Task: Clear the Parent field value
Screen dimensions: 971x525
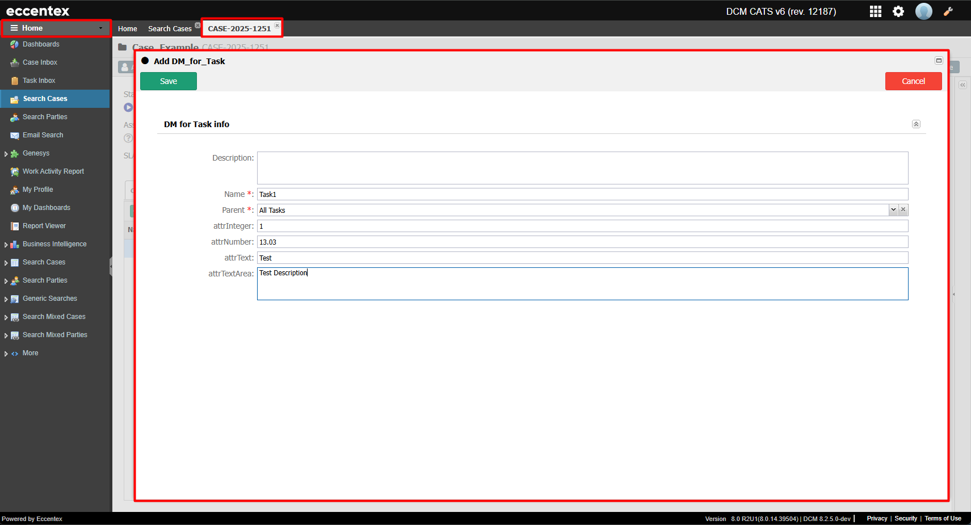Action: click(x=903, y=210)
